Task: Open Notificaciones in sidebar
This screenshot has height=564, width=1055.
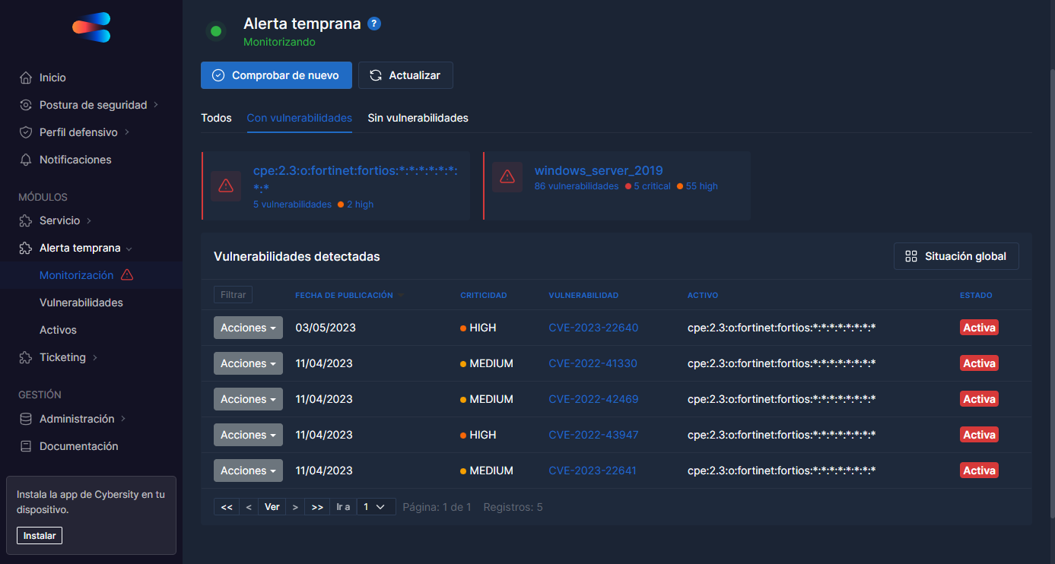Action: 75,160
